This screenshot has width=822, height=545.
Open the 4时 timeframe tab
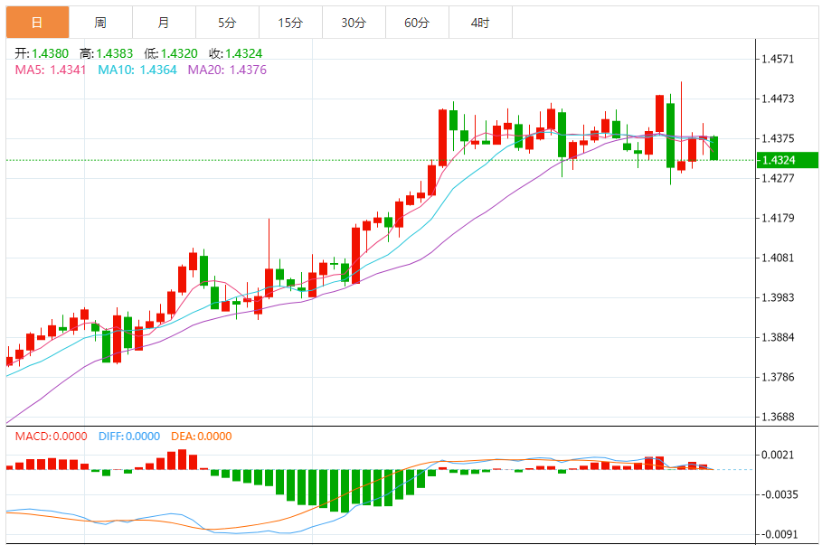[x=480, y=23]
